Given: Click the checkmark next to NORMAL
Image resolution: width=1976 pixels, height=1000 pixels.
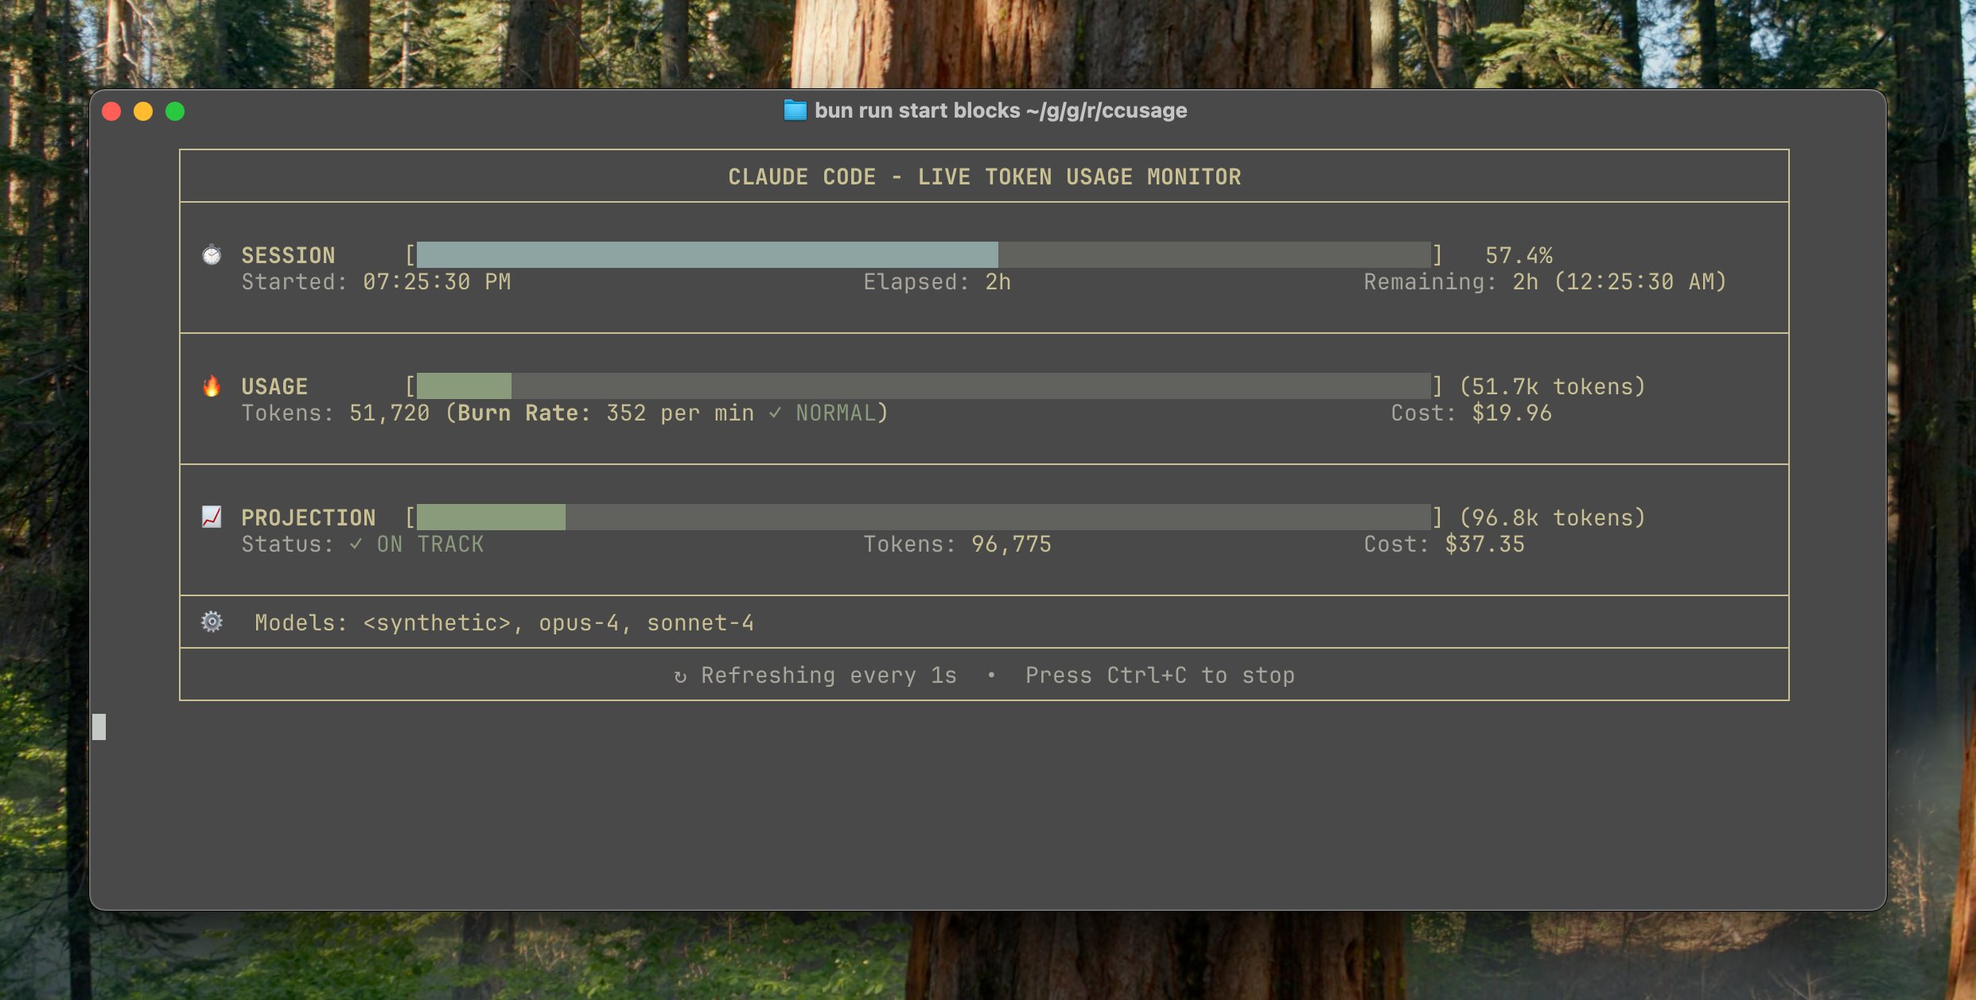Looking at the screenshot, I should pos(775,413).
